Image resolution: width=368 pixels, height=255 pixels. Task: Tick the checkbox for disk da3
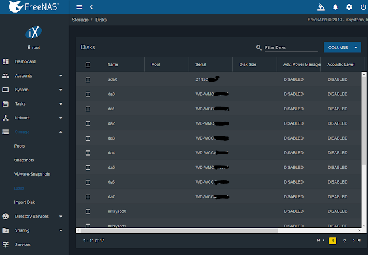click(88, 138)
